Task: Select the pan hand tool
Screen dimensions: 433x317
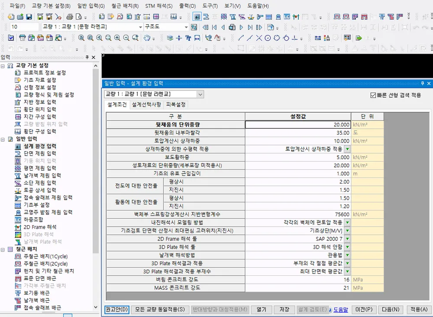Action: click(x=147, y=38)
